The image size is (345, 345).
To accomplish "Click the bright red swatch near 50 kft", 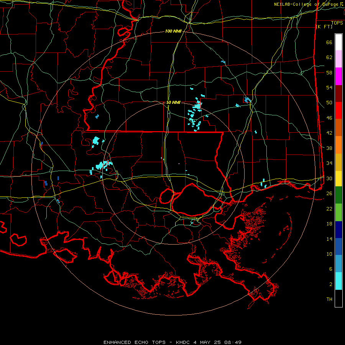I will pyautogui.click(x=338, y=110).
